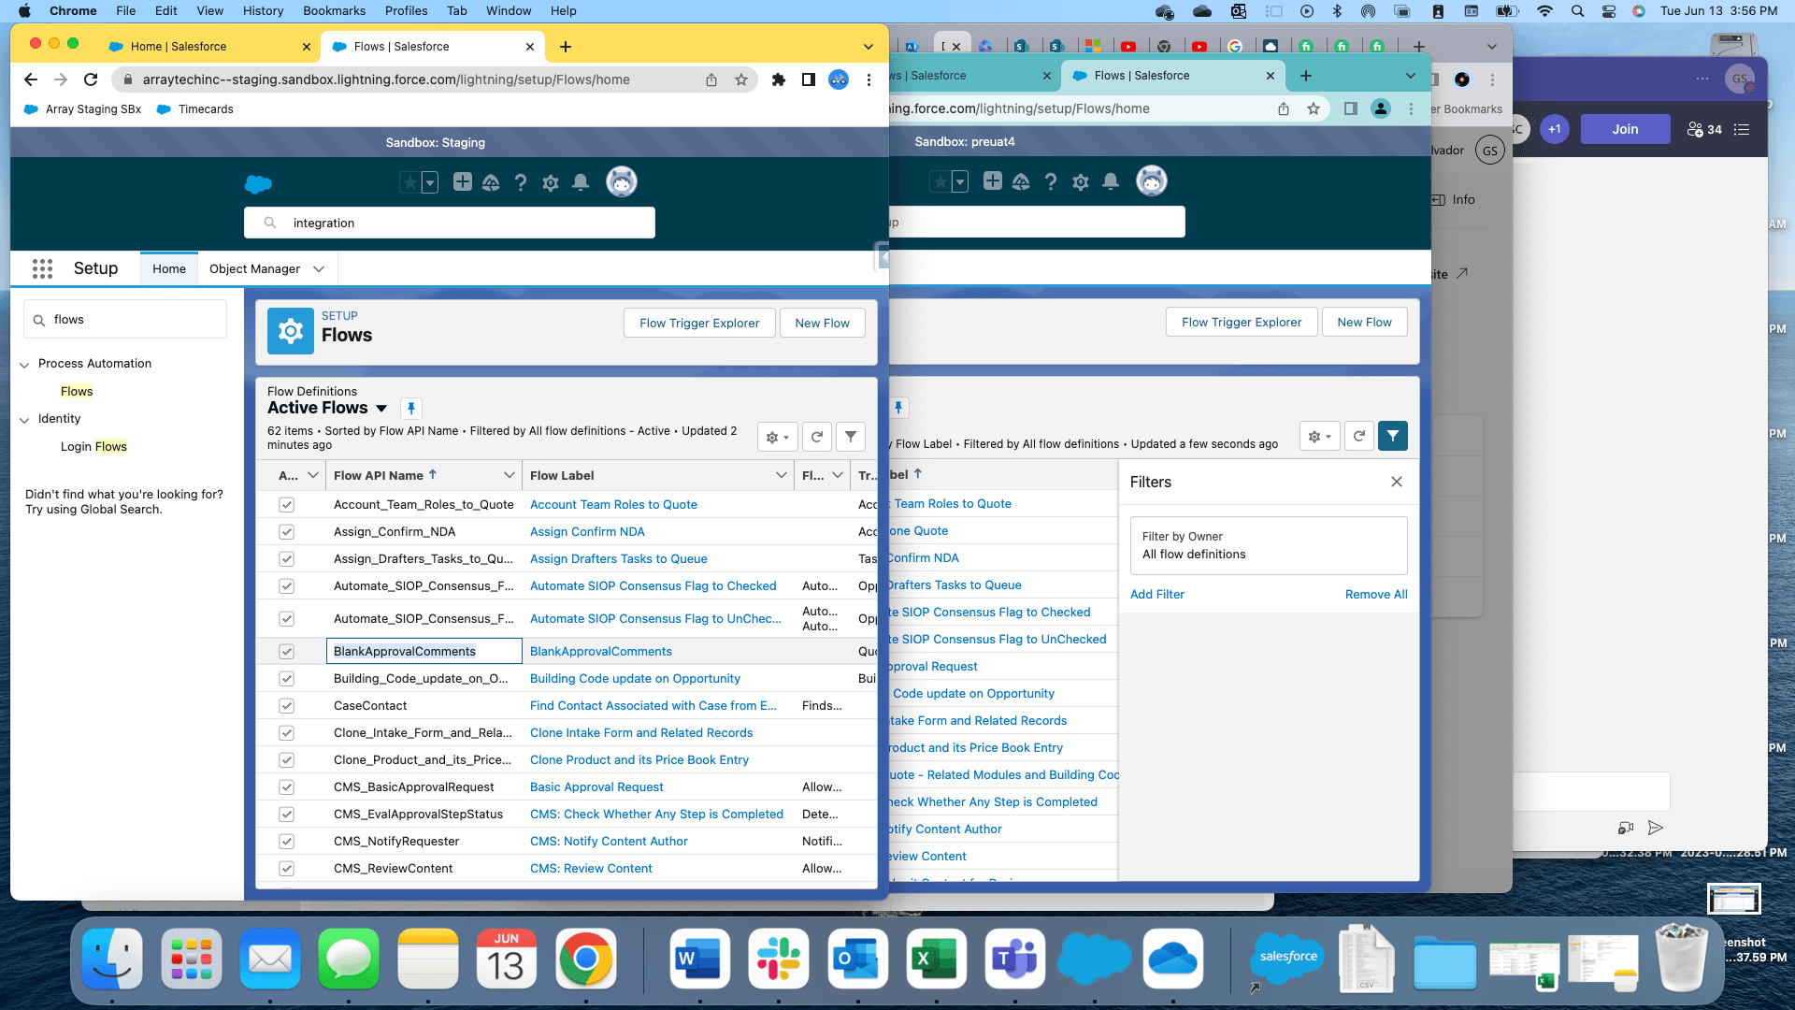
Task: Toggle the Active checkbox for CMS_ReviewContent
Action: (x=287, y=869)
